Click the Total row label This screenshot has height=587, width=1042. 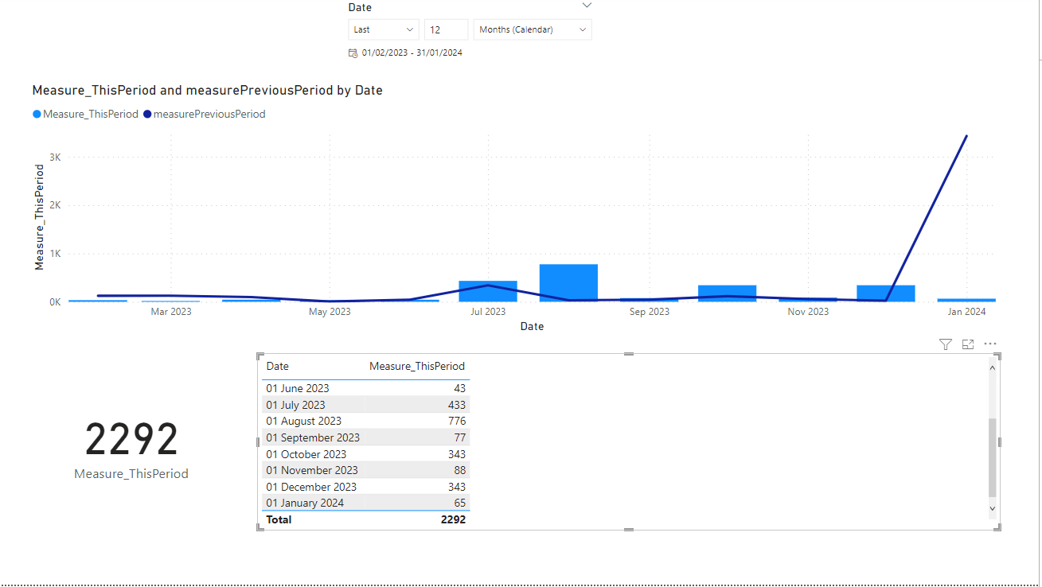pyautogui.click(x=279, y=519)
